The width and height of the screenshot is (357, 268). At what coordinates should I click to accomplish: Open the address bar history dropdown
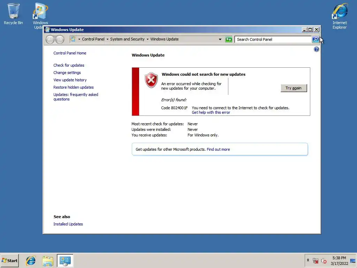click(x=220, y=39)
